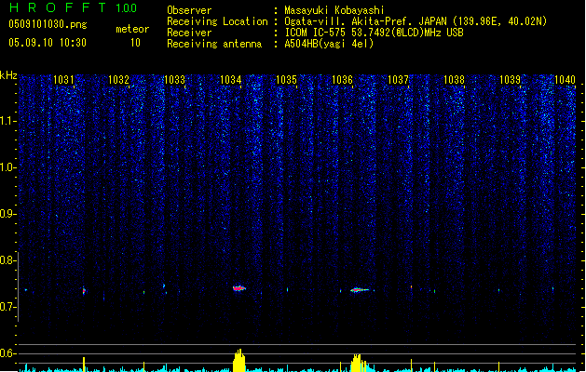Click the 'meteor' count label
The width and height of the screenshot is (586, 372).
[x=132, y=29]
